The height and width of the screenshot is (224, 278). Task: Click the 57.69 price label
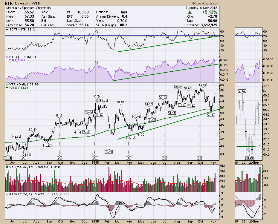[x=188, y=88]
